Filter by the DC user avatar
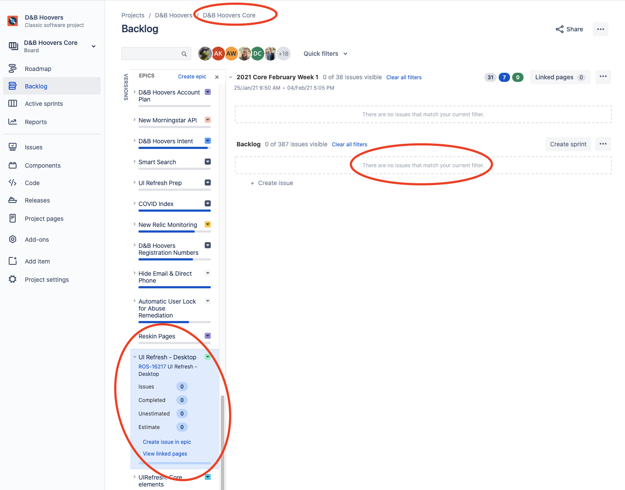Viewport: 625px width, 490px height. (257, 54)
